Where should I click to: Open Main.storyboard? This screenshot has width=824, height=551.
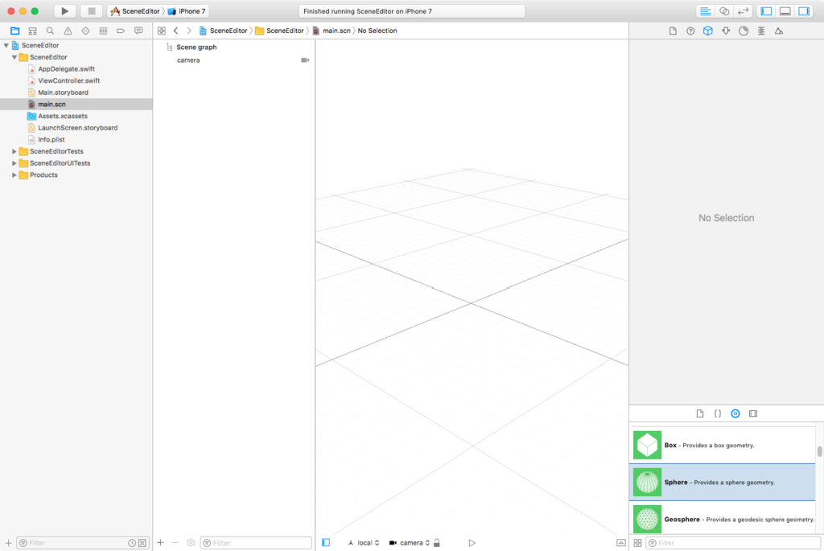(63, 93)
